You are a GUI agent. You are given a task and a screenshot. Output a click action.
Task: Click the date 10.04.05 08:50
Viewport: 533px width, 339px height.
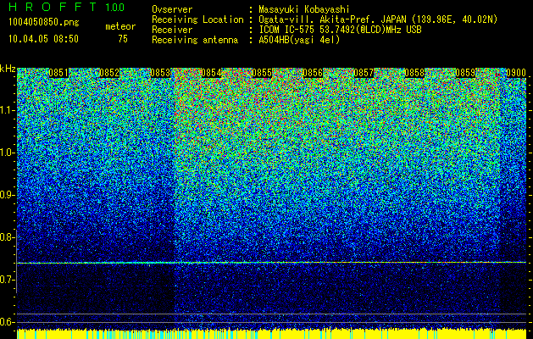click(43, 39)
